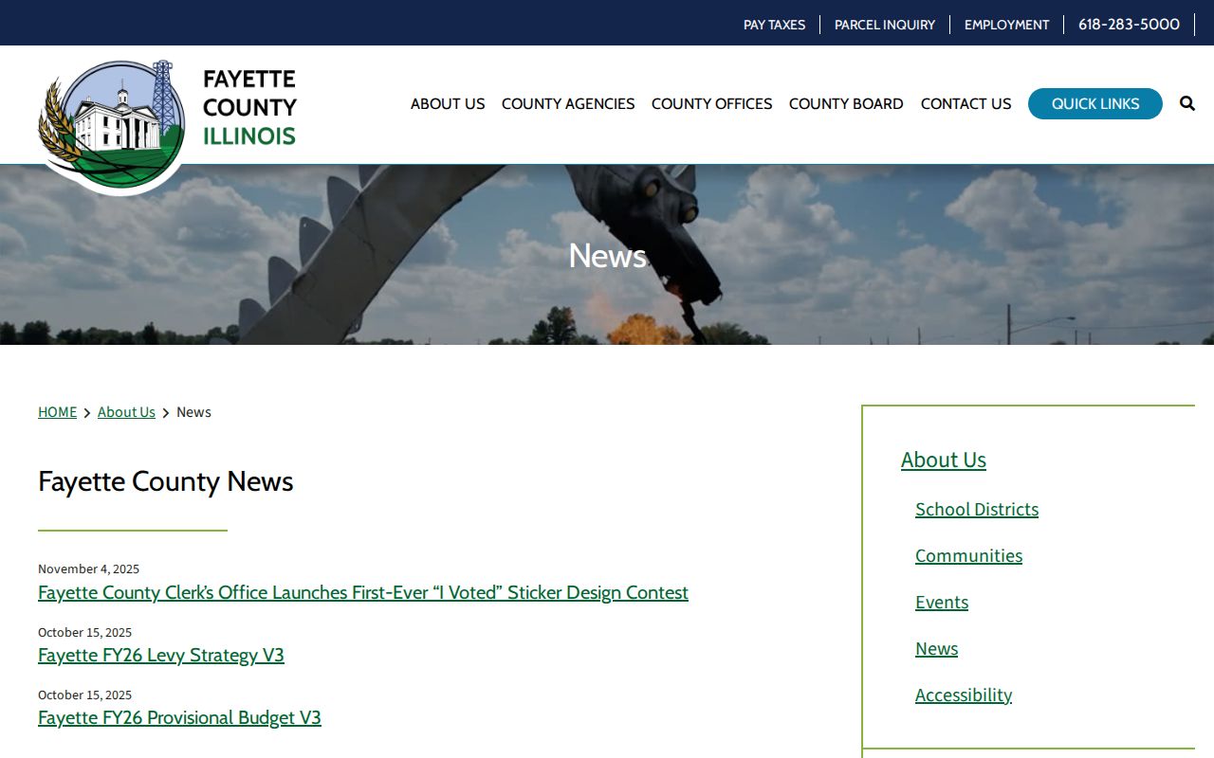Open the Pay Taxes link
This screenshot has width=1214, height=758.
pyautogui.click(x=774, y=25)
